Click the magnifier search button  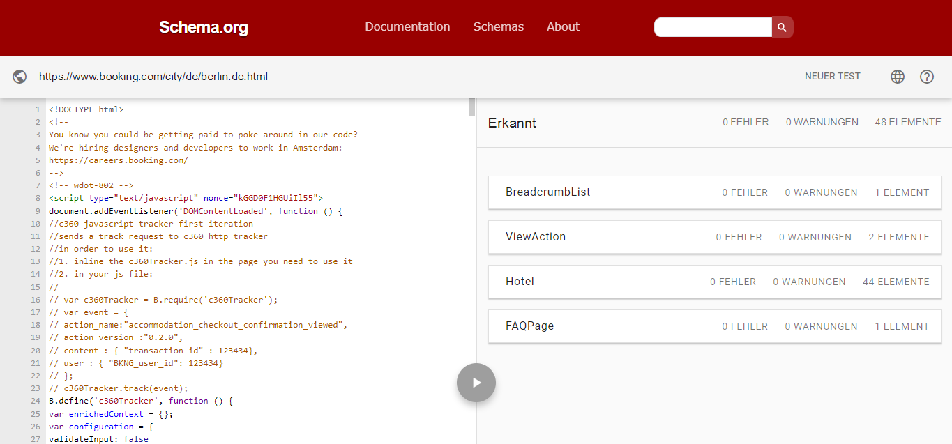click(783, 27)
